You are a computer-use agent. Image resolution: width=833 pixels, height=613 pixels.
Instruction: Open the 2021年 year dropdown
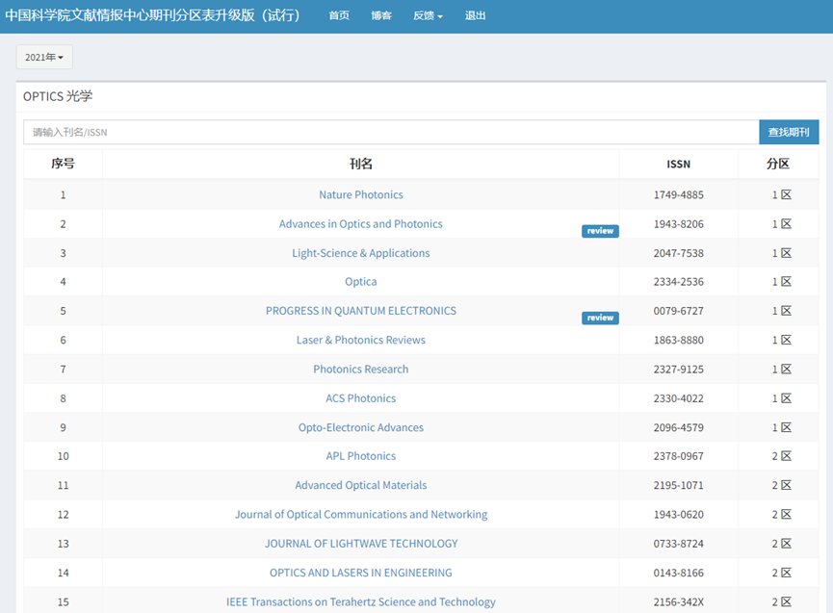point(44,58)
